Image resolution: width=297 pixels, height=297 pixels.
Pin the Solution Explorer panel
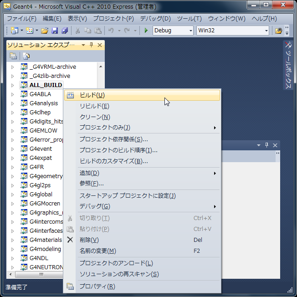tap(91, 45)
